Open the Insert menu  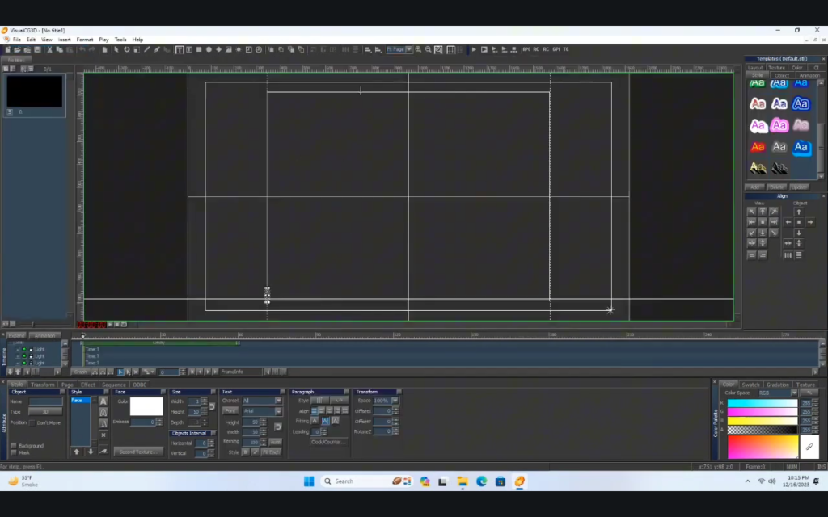(x=65, y=39)
